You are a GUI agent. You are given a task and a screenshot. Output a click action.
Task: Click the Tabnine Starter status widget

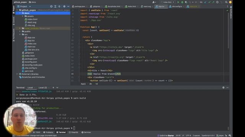pos(165,135)
